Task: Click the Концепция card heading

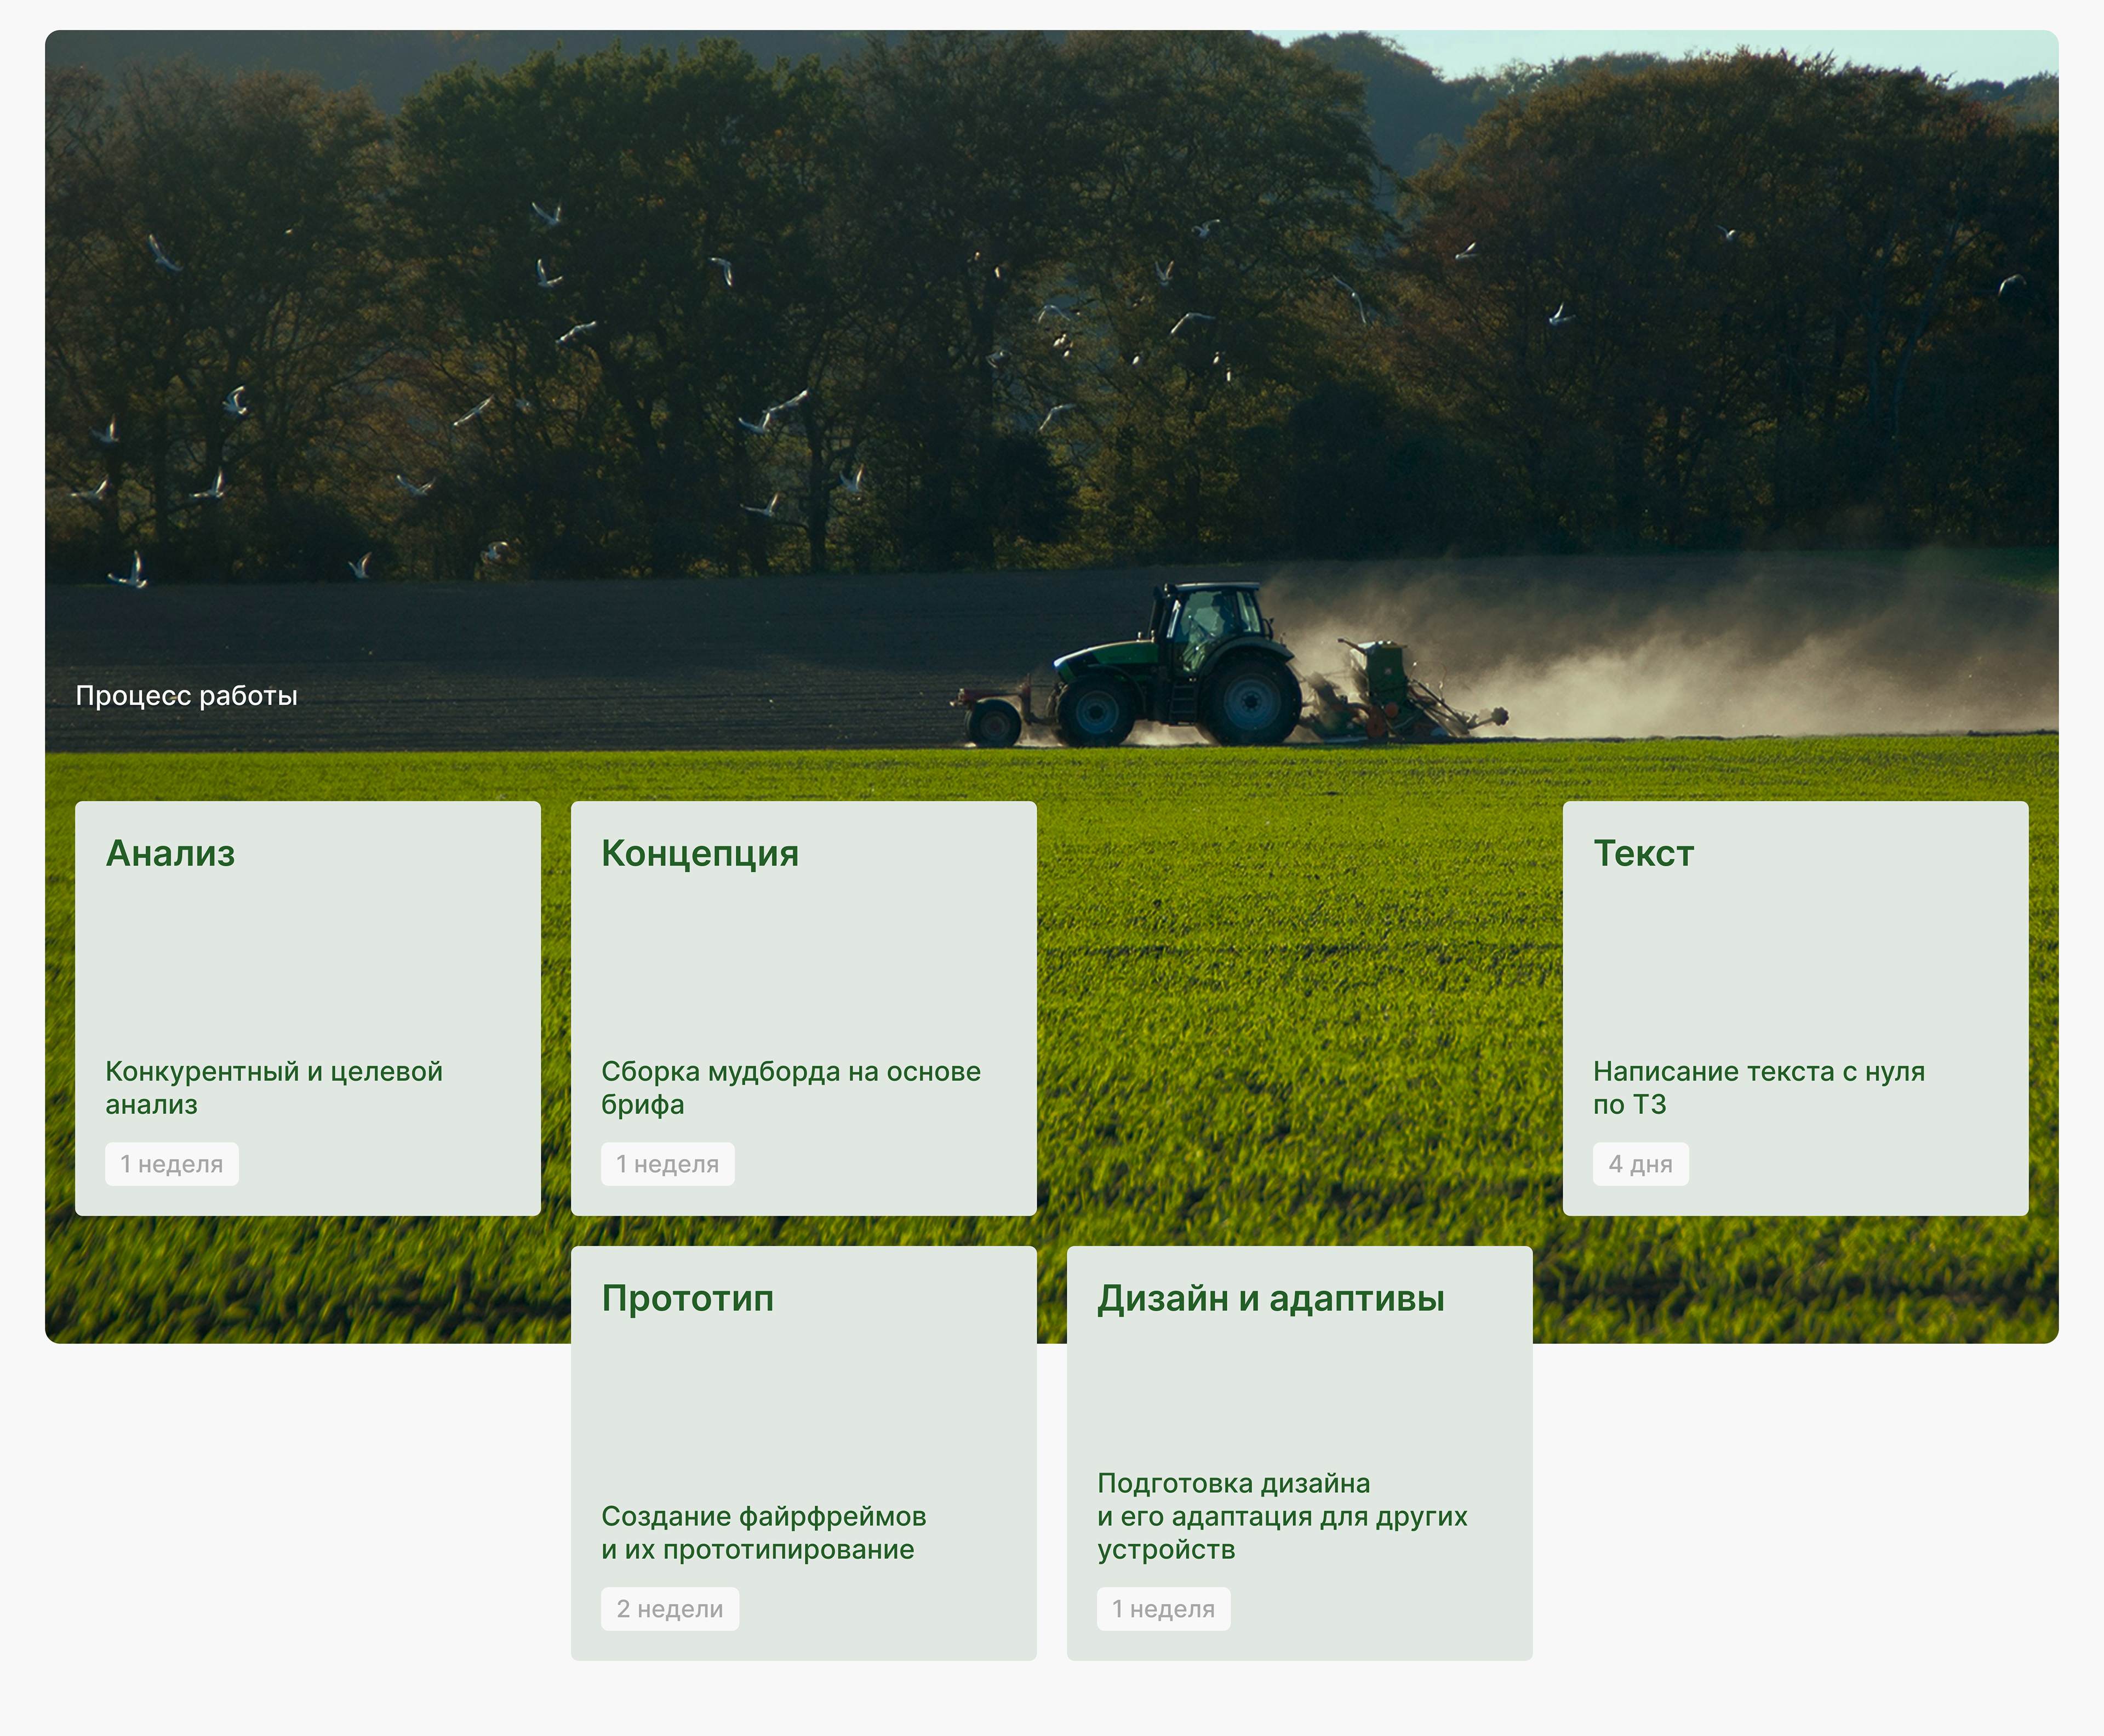Action: [699, 853]
